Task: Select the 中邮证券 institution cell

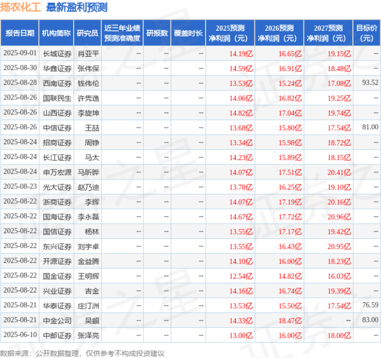Action: click(x=57, y=335)
